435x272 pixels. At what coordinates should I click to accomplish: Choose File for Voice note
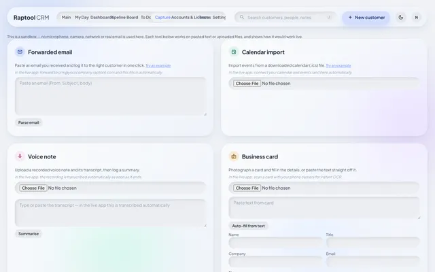[x=33, y=188]
